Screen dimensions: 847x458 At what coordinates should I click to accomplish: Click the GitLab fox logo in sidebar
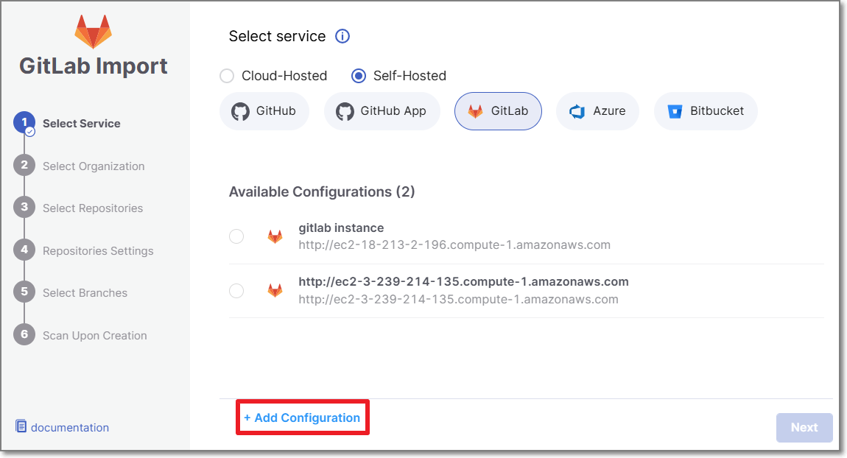(x=94, y=31)
